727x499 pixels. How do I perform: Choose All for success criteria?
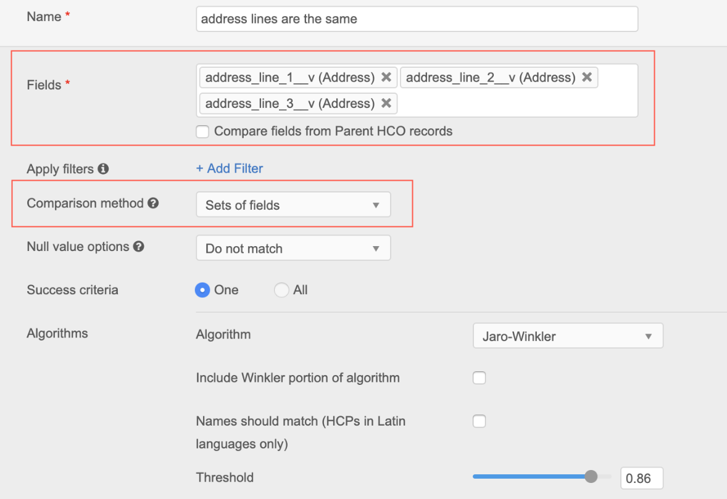[281, 290]
